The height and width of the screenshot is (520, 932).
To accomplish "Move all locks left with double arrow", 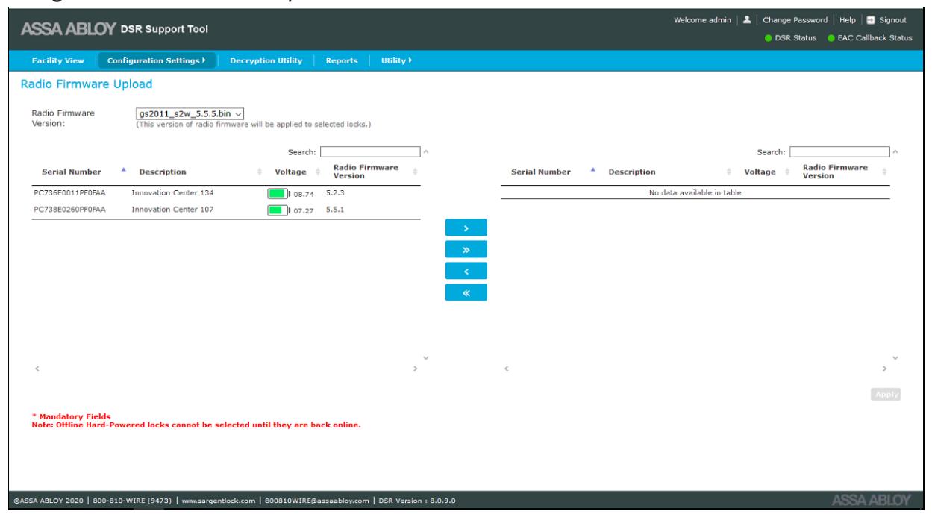I will [x=466, y=292].
